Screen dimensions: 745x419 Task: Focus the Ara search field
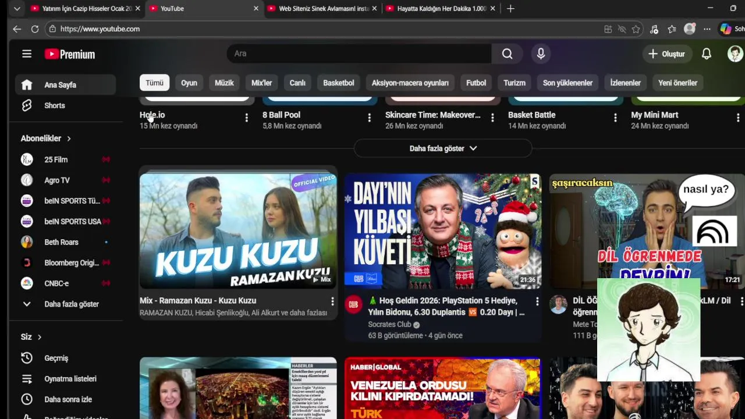[x=359, y=54]
